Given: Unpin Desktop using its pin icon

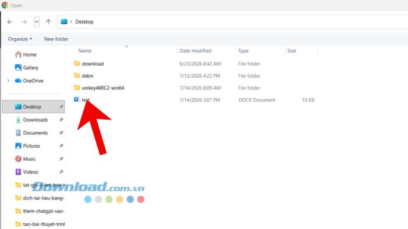Looking at the screenshot, I should pos(61,107).
